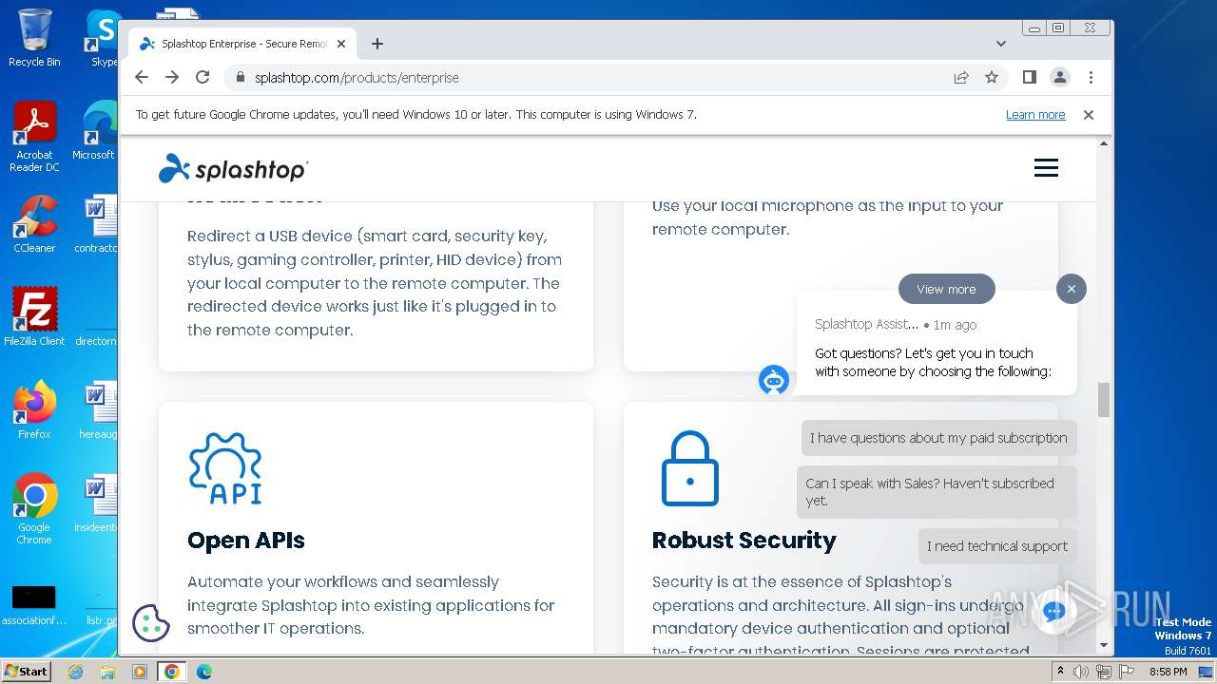Launch Internet Explorer from taskbar
Image resolution: width=1217 pixels, height=684 pixels.
click(75, 672)
